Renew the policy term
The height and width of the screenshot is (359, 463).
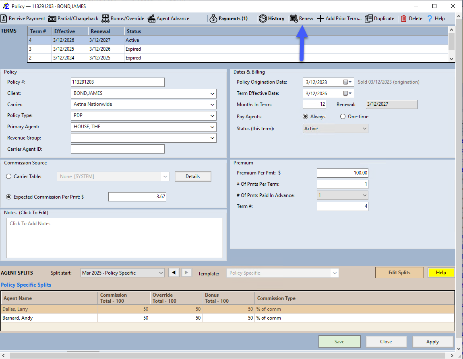pos(302,18)
